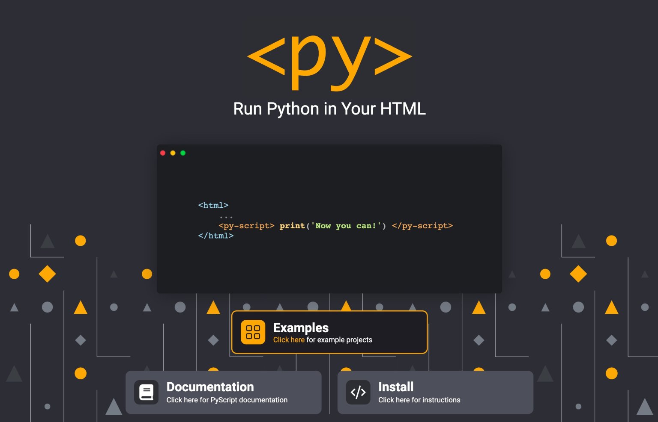Click the yellow traffic light on the code window

173,153
